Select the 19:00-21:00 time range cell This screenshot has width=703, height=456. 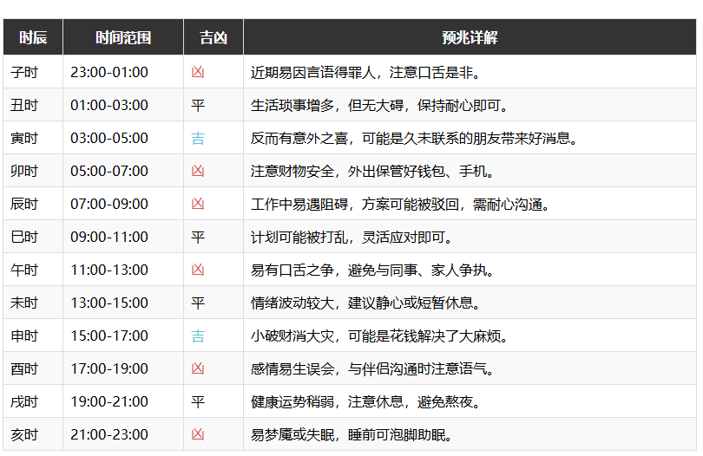(109, 401)
